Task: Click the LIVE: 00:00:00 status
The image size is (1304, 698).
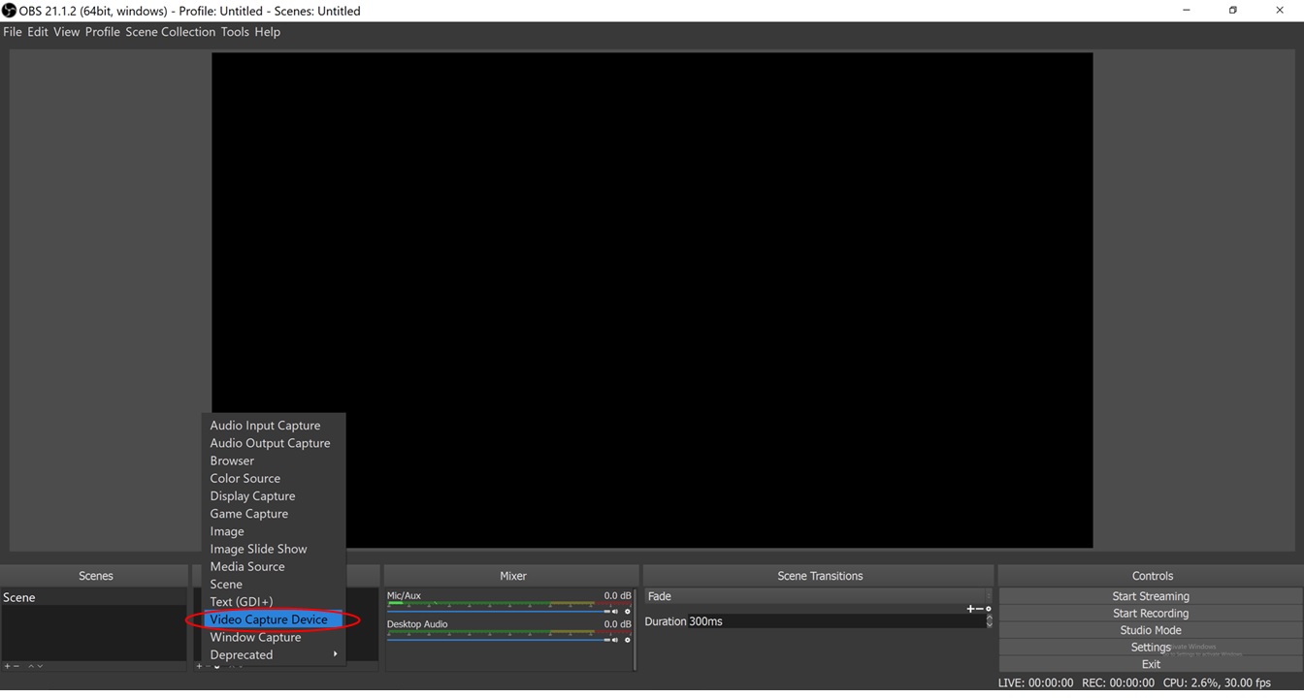Action: (1035, 682)
